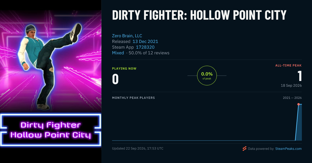Click the SteamPeaks logo icon

pos(244,149)
